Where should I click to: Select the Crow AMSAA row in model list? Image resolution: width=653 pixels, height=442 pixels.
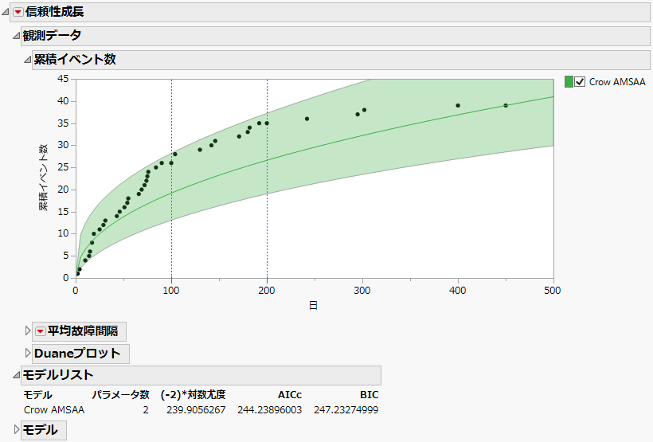click(x=201, y=410)
